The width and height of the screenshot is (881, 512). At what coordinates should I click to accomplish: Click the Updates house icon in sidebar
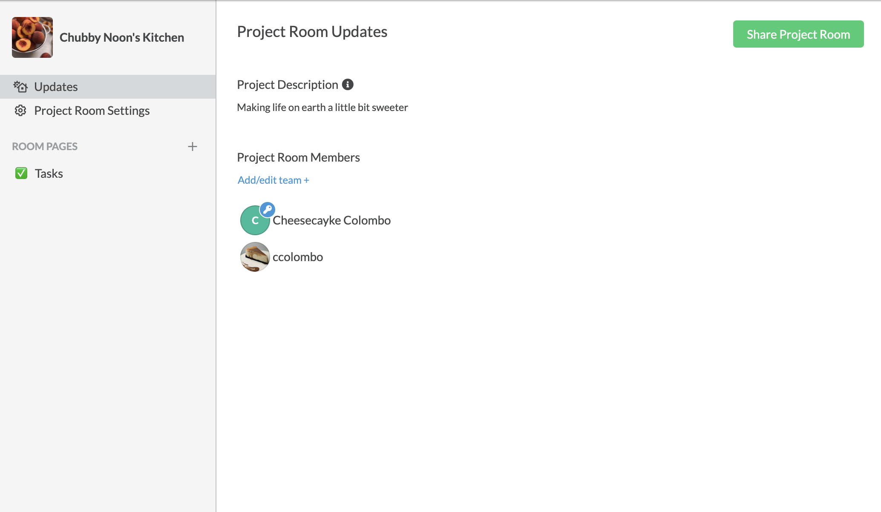click(x=20, y=87)
